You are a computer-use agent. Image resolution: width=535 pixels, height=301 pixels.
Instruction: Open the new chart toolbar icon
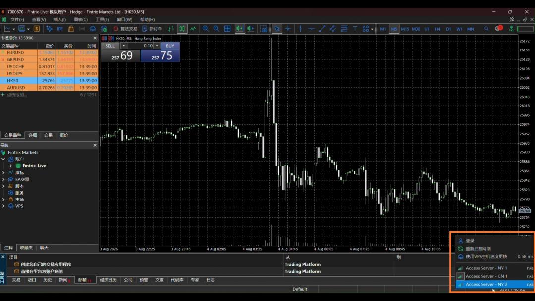[7, 29]
